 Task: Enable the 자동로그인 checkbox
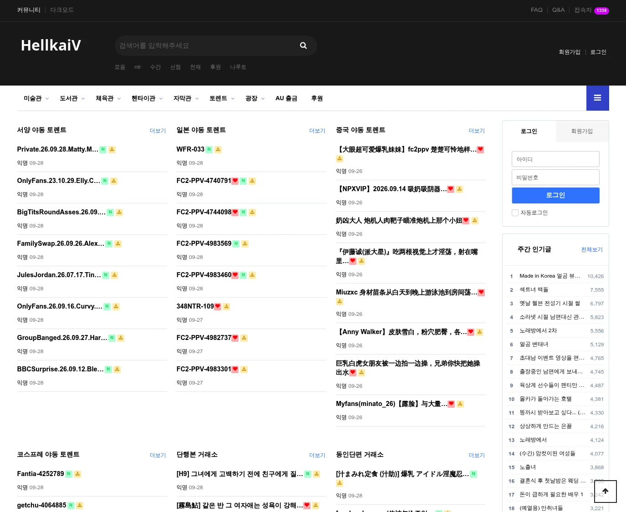[x=515, y=213]
